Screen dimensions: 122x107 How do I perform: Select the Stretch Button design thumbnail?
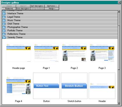[74, 86]
